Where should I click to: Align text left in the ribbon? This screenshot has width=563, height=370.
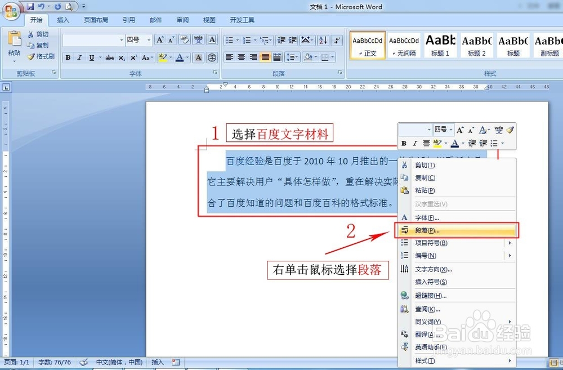coord(230,57)
